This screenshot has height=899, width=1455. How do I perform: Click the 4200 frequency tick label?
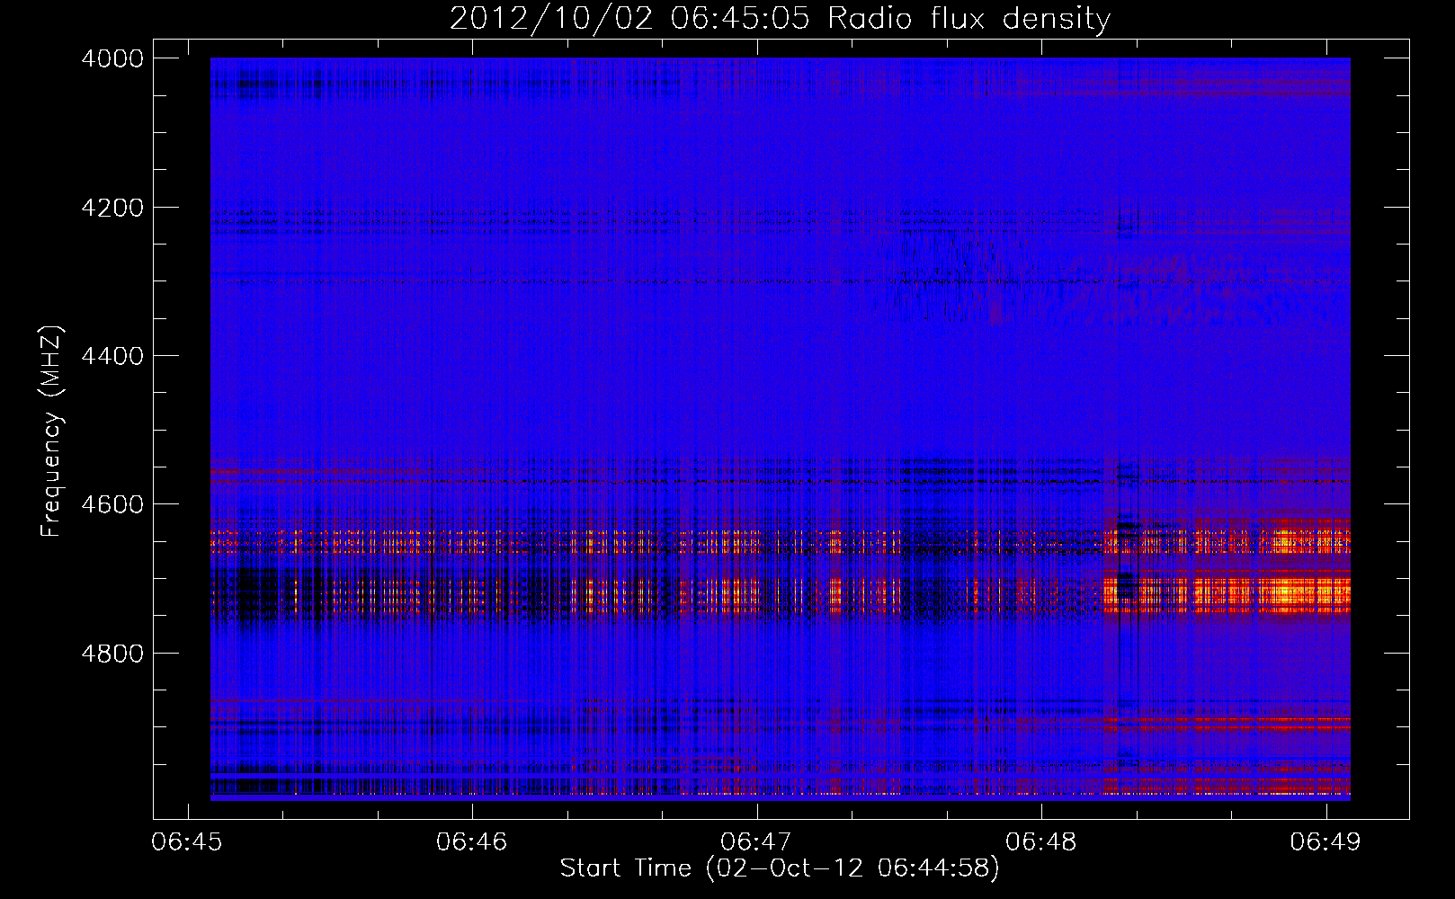click(x=112, y=208)
